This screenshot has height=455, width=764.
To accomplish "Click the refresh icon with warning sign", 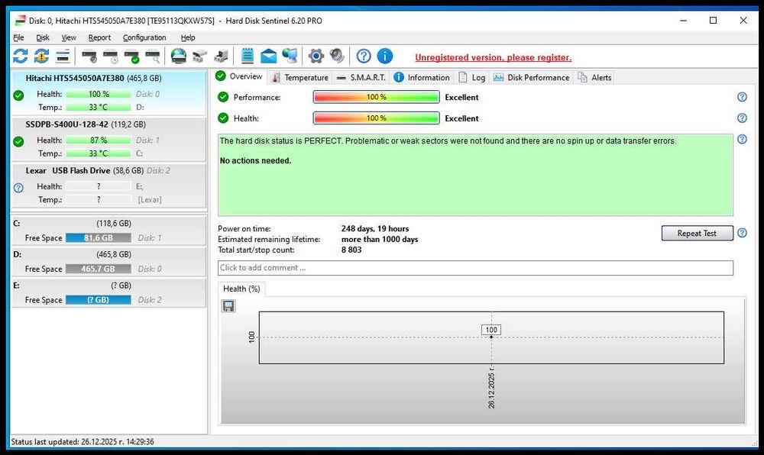I will point(41,56).
